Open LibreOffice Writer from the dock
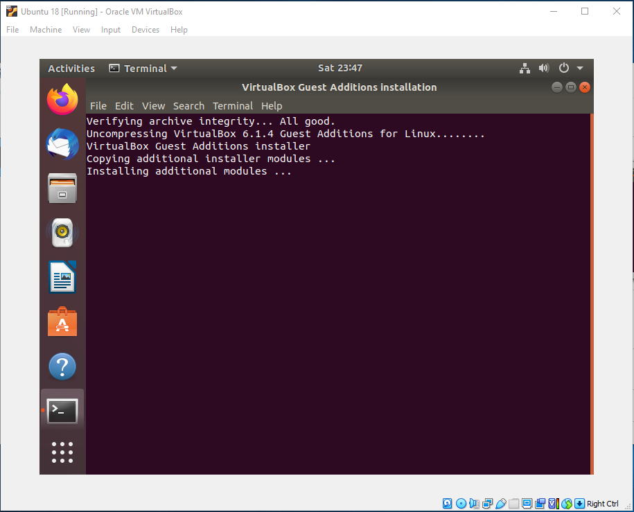Screen dimensions: 634x512 [x=62, y=277]
